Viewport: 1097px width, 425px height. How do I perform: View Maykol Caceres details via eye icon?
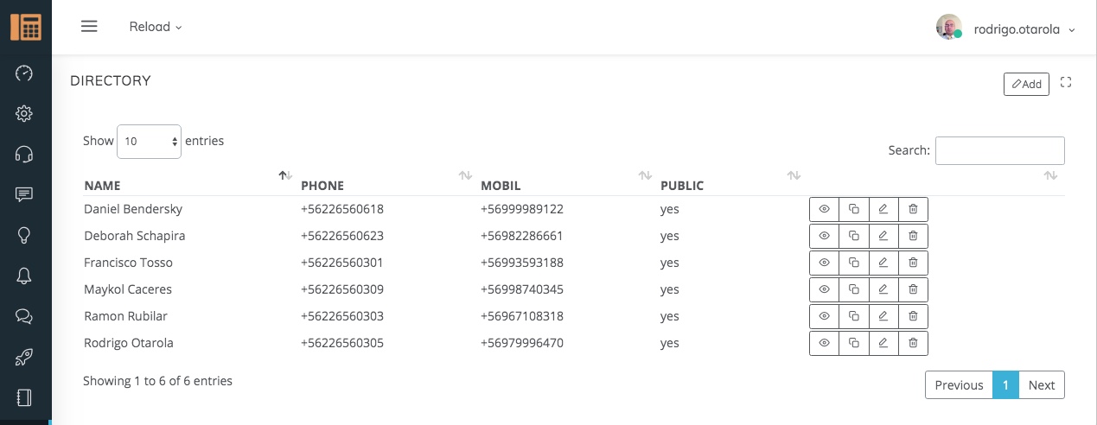pos(824,289)
